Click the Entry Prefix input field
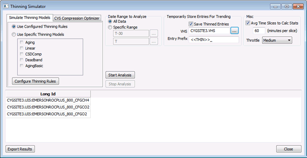The image size is (307, 158). [214, 39]
